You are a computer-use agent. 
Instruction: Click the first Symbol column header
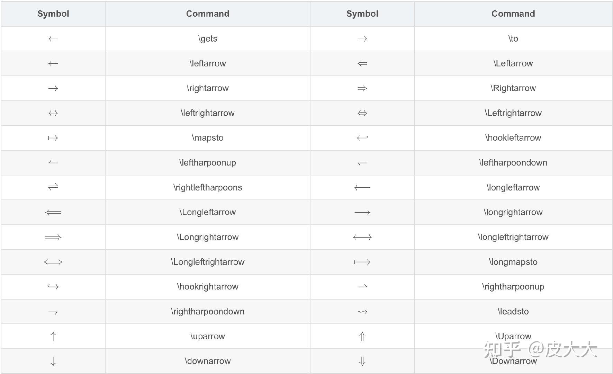(x=53, y=14)
